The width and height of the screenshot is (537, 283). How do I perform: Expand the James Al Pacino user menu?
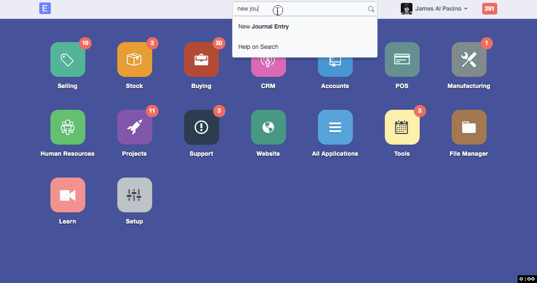click(x=435, y=9)
